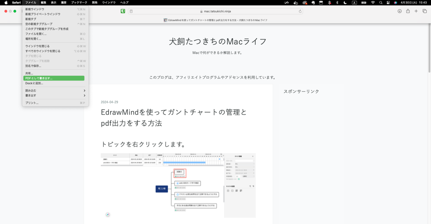The image size is (431, 224).
Task: Open the EdrawMind article title link
Action: pos(174,118)
